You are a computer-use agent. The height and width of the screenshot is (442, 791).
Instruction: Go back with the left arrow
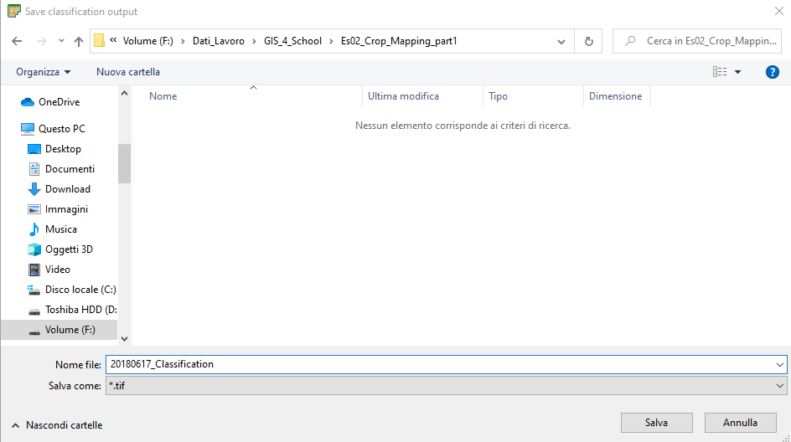pyautogui.click(x=17, y=41)
